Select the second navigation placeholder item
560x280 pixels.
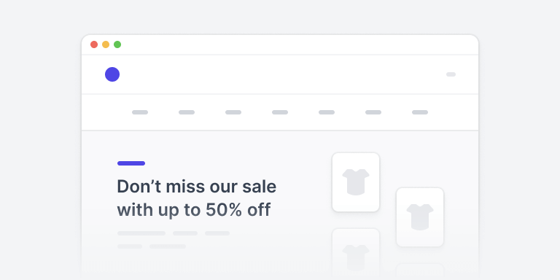point(187,112)
